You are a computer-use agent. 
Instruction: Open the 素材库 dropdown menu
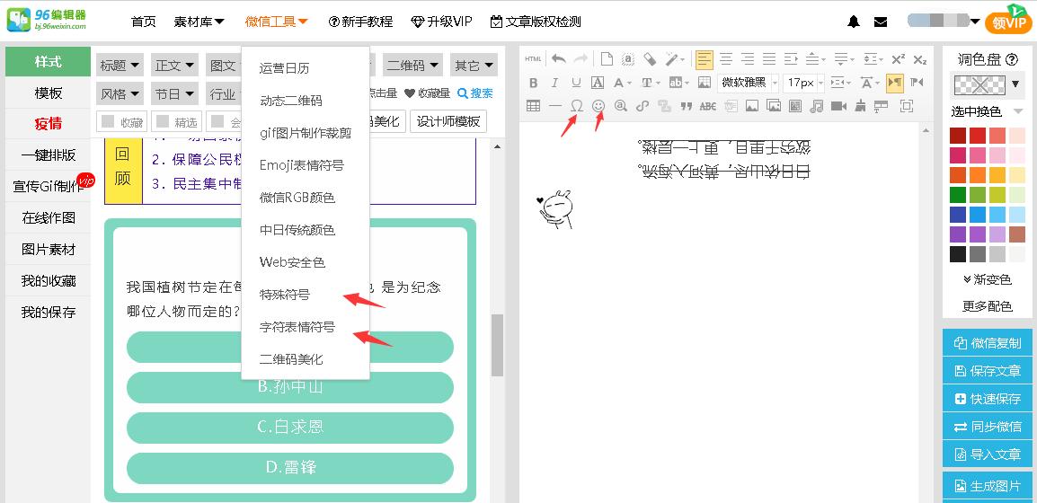click(199, 22)
